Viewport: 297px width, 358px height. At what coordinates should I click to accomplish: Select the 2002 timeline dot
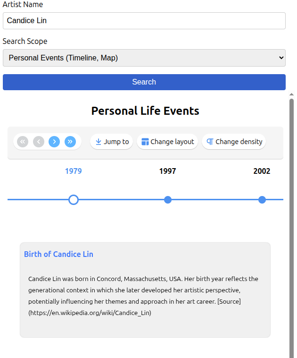pos(262,200)
